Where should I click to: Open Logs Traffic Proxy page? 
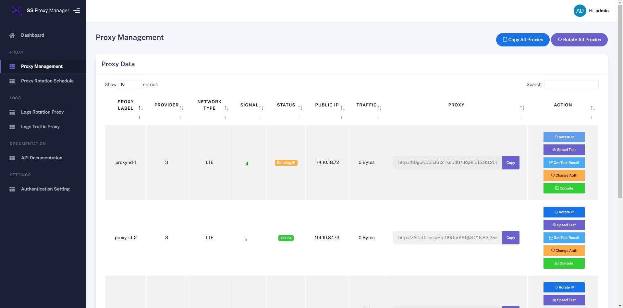tap(40, 127)
